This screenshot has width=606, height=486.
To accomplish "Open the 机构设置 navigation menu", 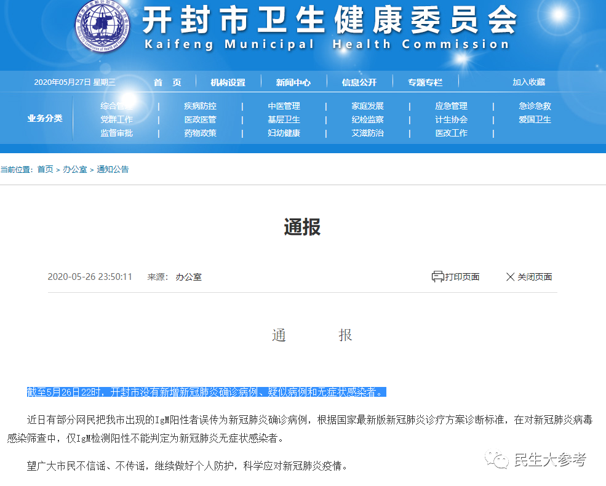I will [x=228, y=82].
